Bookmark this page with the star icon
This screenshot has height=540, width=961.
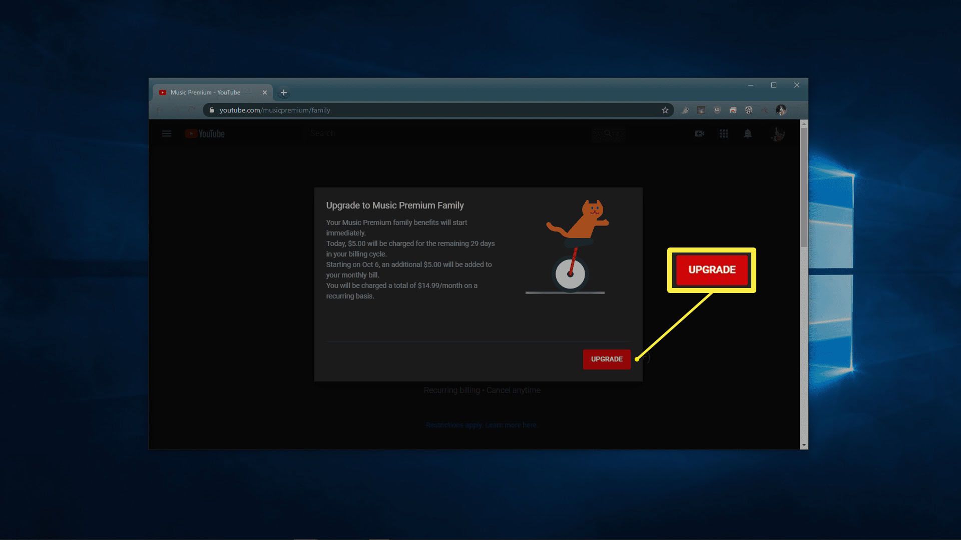coord(665,110)
